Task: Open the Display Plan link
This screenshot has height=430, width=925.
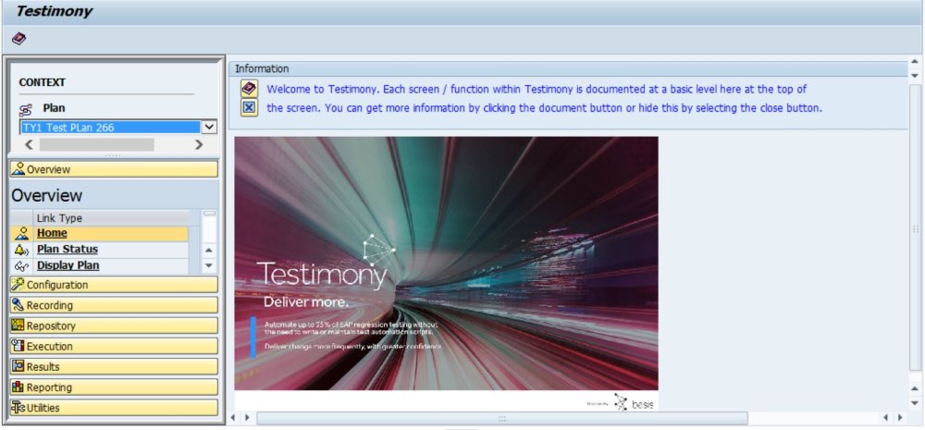Action: point(68,265)
